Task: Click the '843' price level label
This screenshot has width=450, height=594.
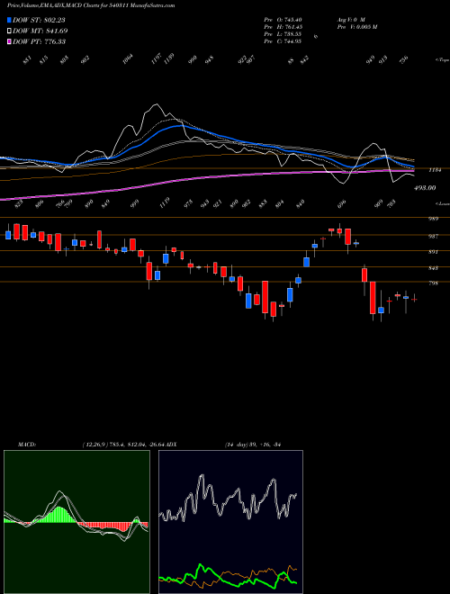Action: [433, 268]
